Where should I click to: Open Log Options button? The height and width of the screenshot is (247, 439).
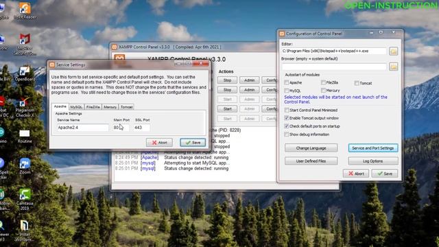click(373, 161)
